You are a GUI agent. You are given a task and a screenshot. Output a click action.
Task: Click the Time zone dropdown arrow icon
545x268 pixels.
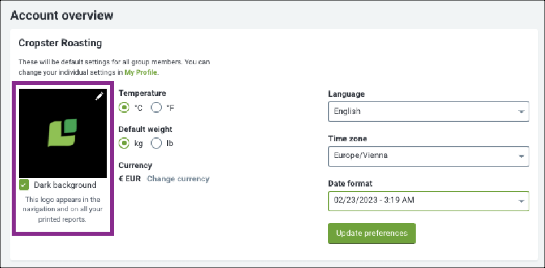point(521,156)
